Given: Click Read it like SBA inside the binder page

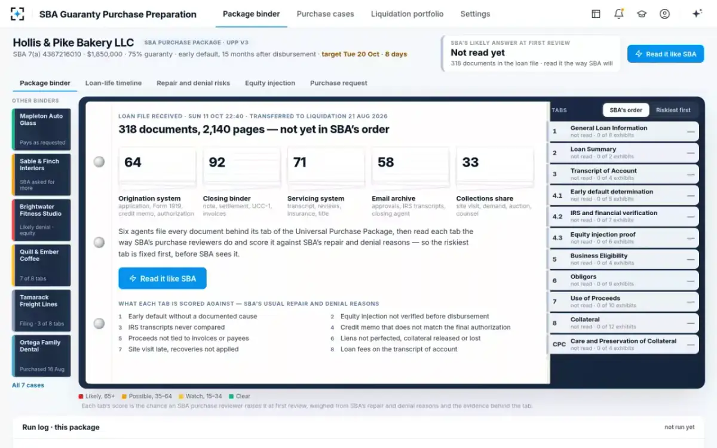Looking at the screenshot, I should coord(163,278).
